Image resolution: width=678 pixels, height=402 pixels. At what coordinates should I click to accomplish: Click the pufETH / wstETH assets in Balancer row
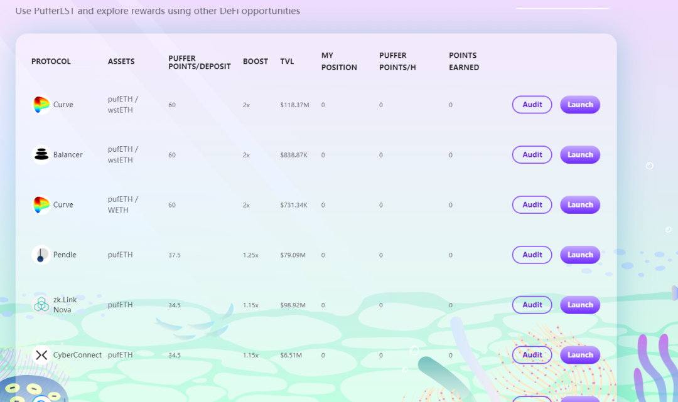[x=123, y=154]
